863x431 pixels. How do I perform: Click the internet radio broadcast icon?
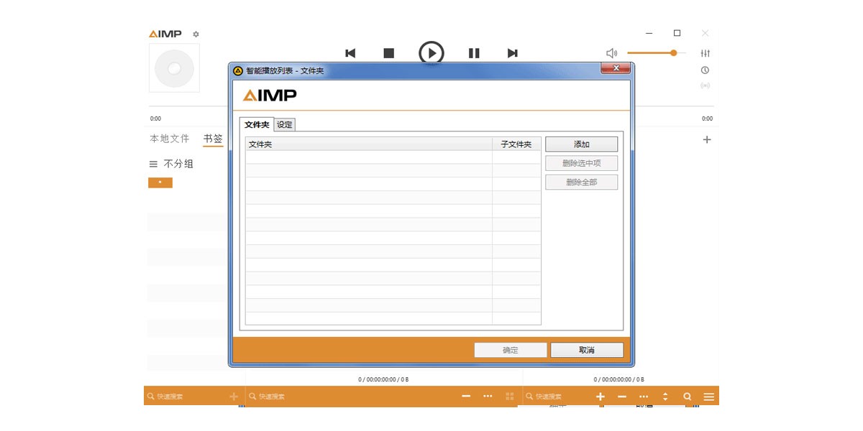point(706,85)
